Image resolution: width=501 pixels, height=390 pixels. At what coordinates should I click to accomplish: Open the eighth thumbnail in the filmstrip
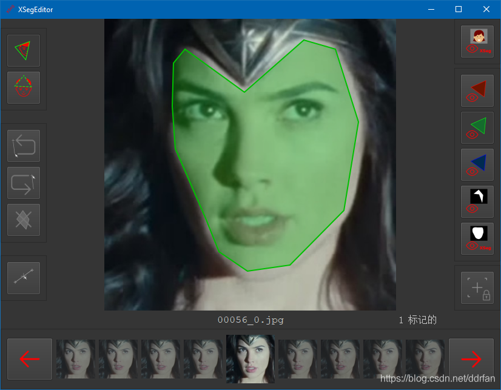point(383,359)
